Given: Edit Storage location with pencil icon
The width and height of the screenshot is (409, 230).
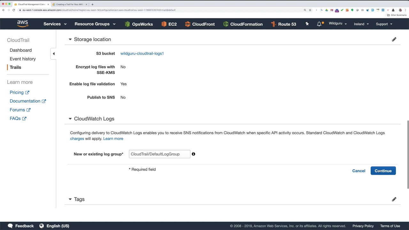Looking at the screenshot, I should pos(394,39).
